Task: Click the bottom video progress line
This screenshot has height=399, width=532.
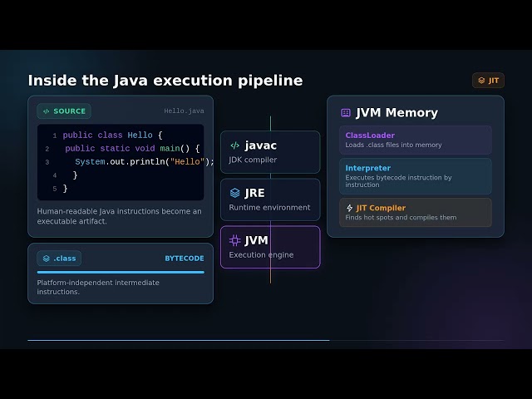Action: (x=266, y=340)
